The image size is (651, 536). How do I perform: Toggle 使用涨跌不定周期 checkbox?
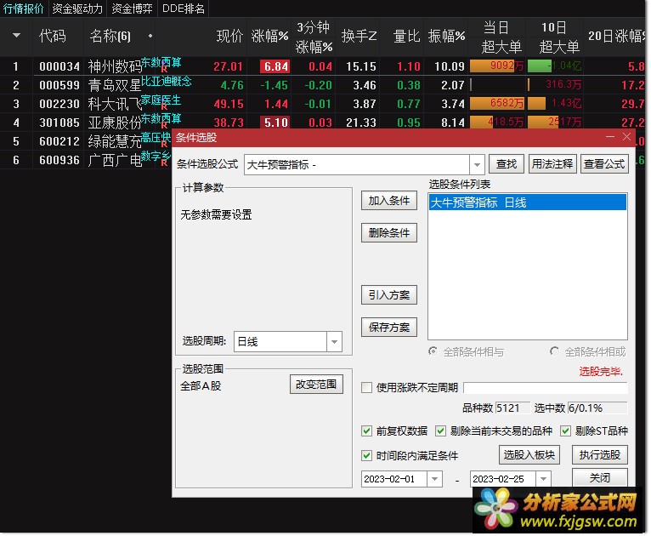pos(366,388)
